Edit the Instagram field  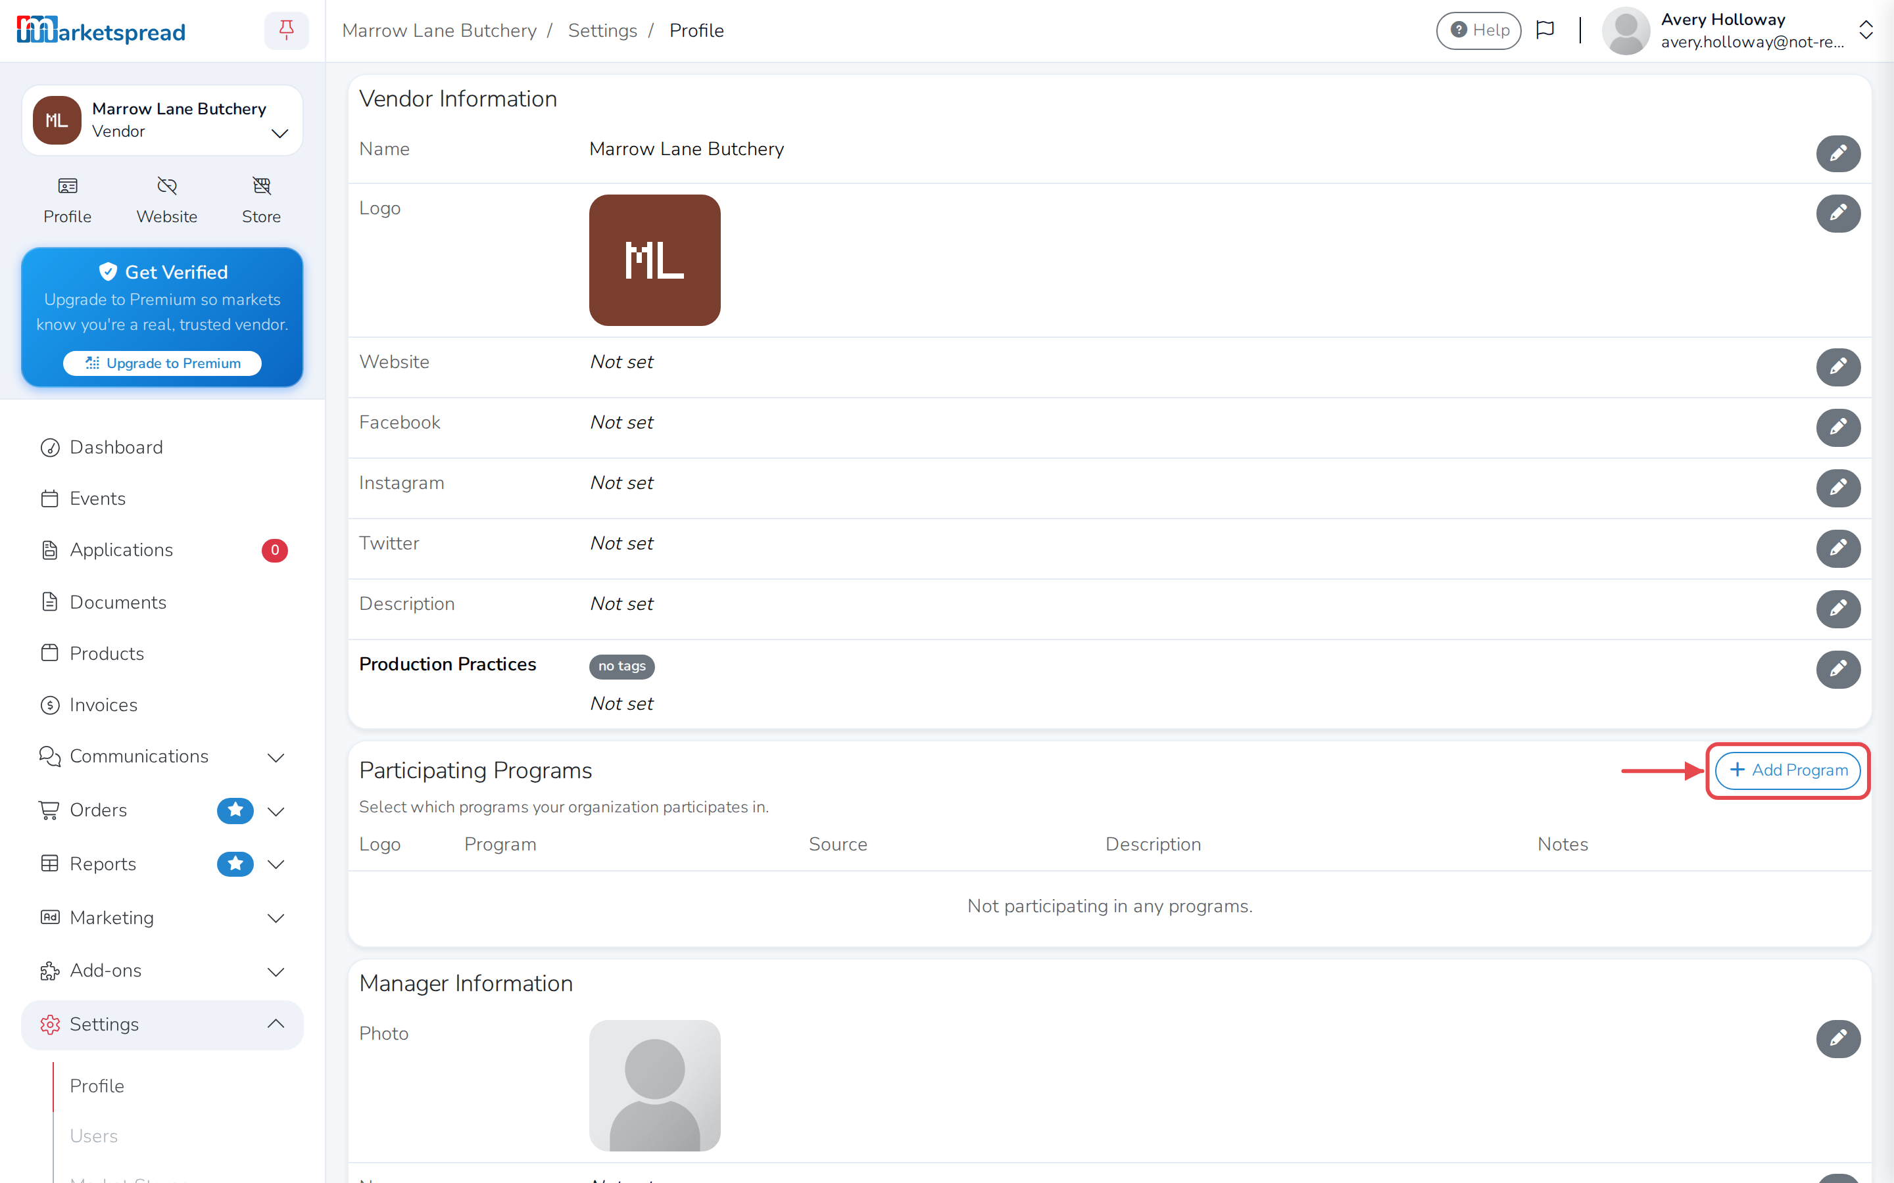click(1837, 488)
